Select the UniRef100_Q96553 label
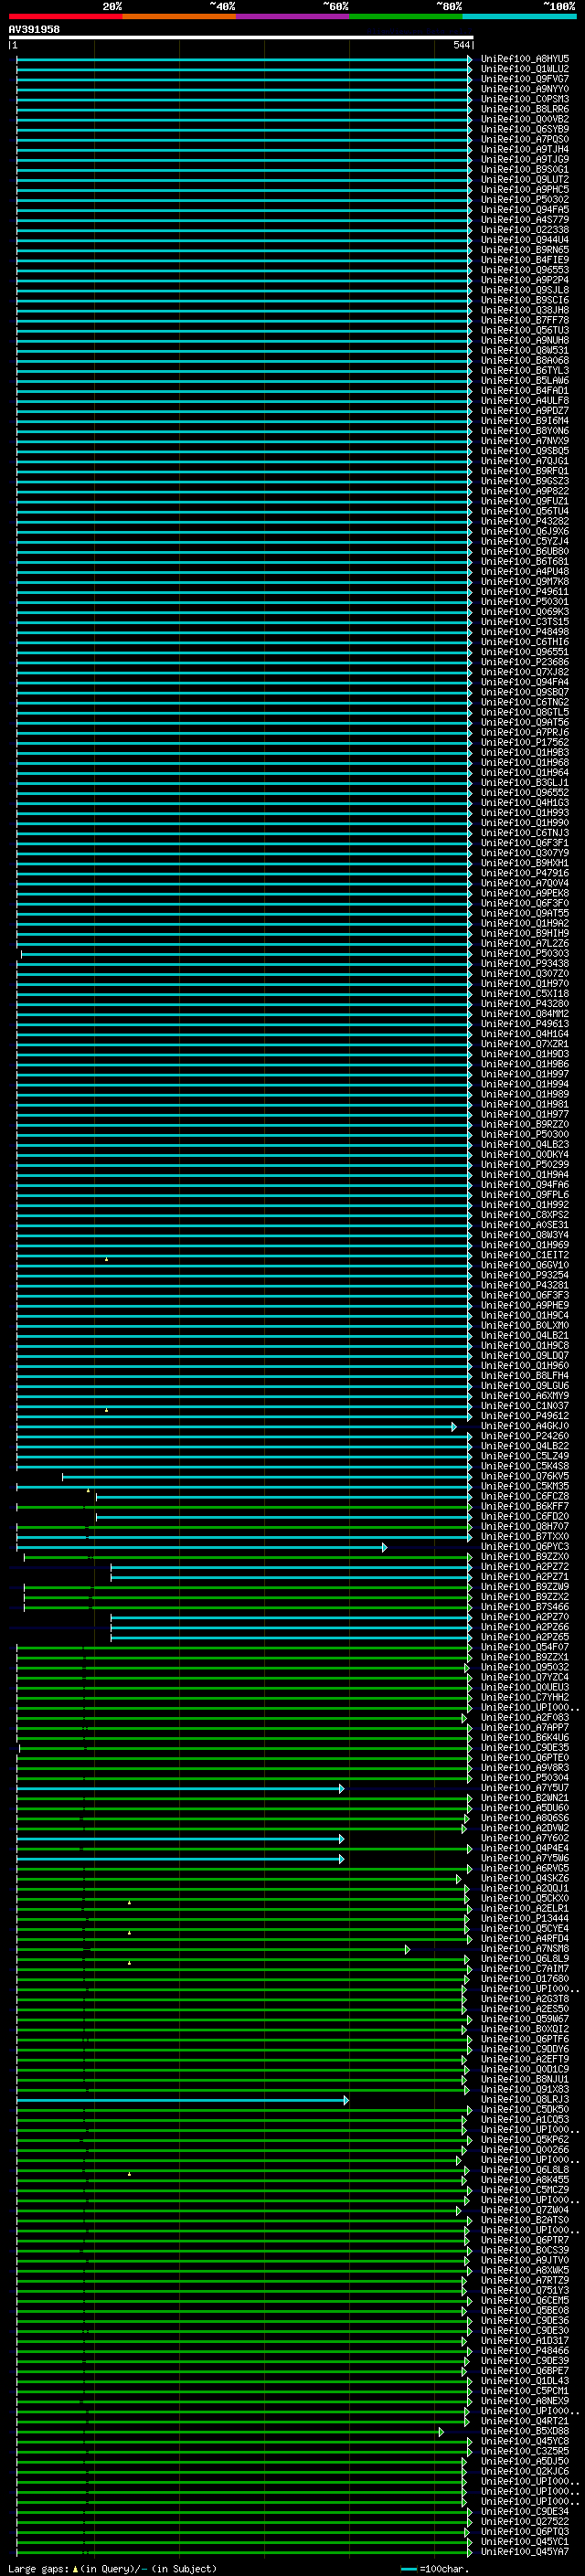Screen dimensions: 585x2576 click(524, 270)
